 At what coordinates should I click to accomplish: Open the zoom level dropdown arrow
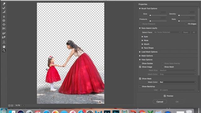pyautogui.click(x=23, y=105)
